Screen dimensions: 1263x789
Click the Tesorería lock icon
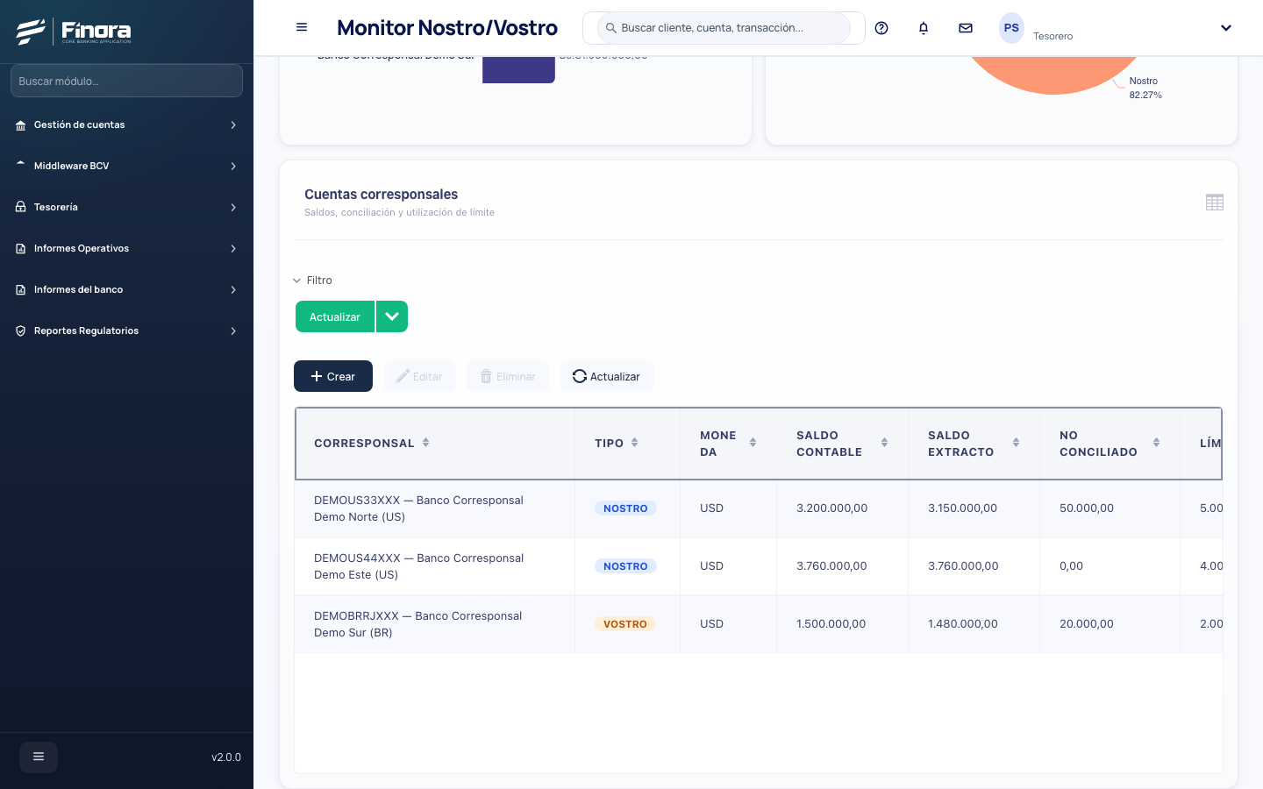click(x=20, y=208)
